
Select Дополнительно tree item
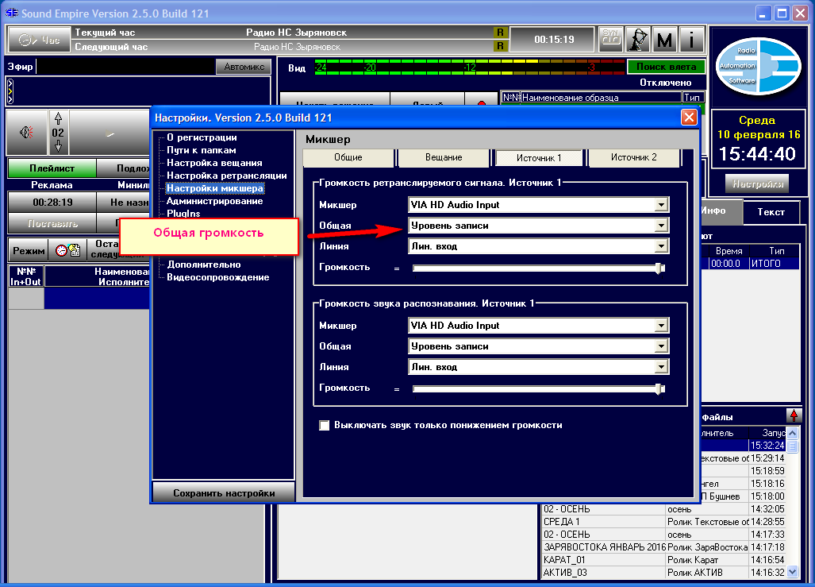coord(204,265)
